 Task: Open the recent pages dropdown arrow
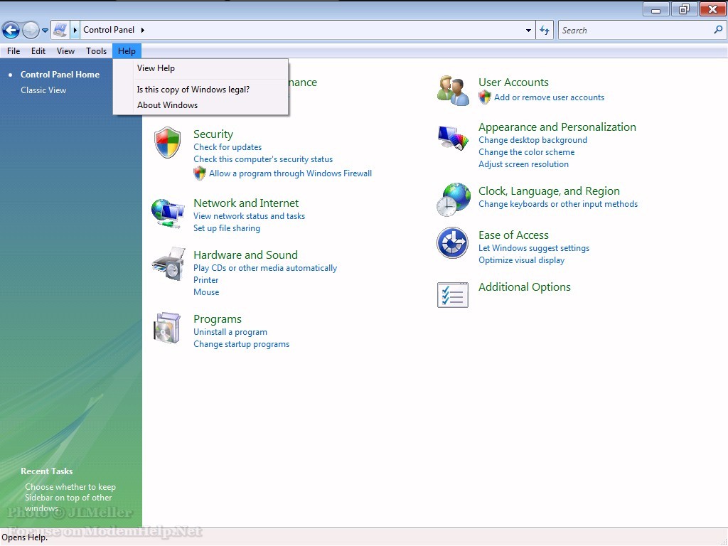45,31
